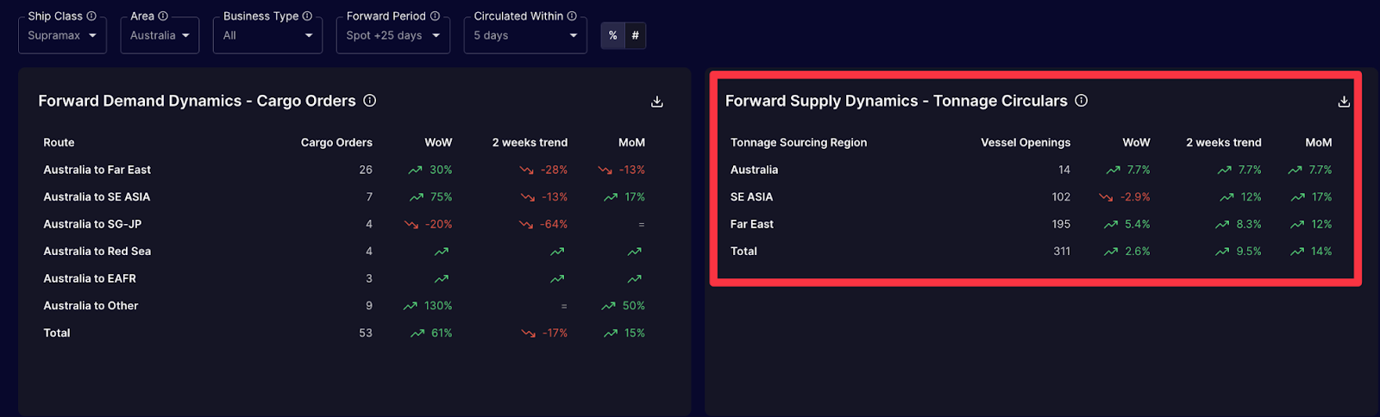Click the Forward Period info icon
The height and width of the screenshot is (417, 1380).
435,16
